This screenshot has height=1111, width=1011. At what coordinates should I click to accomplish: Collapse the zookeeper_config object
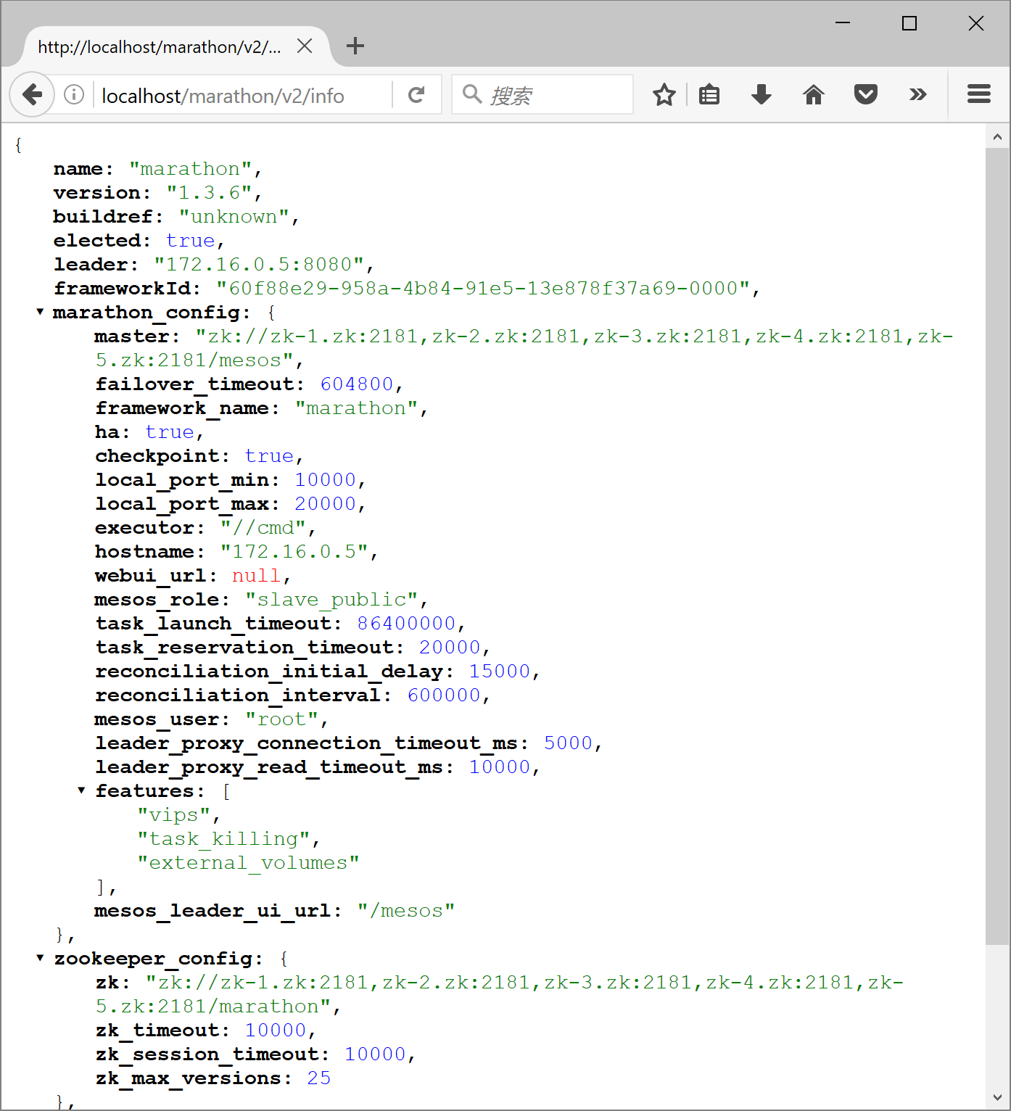(x=40, y=958)
